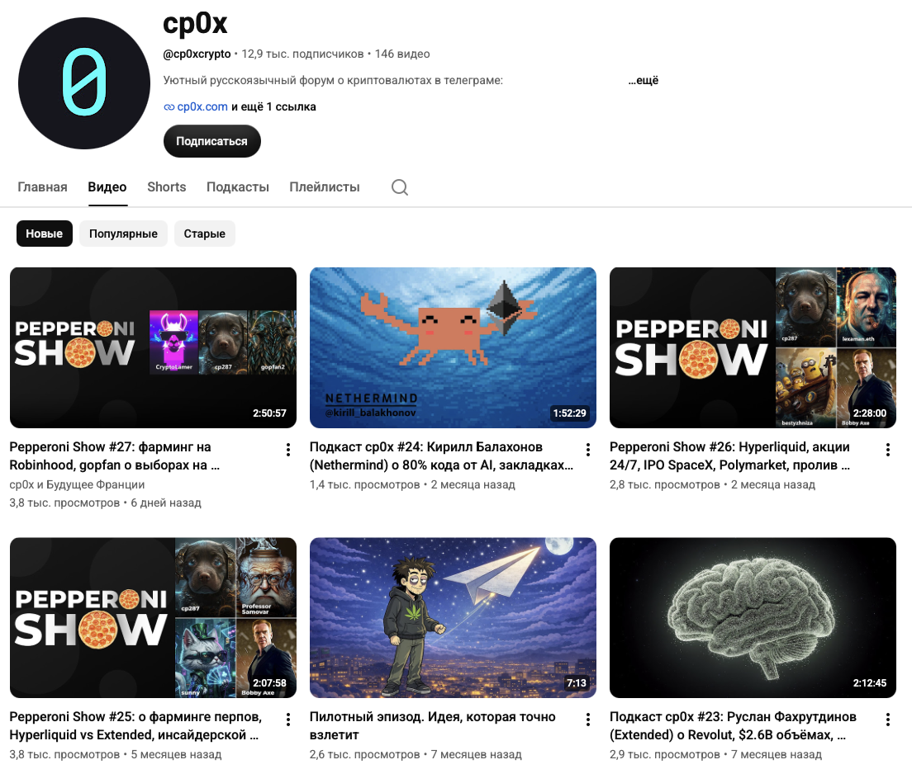This screenshot has height=774, width=912.
Task: Play Pepperoni Show #26 thumbnail
Action: point(753,347)
